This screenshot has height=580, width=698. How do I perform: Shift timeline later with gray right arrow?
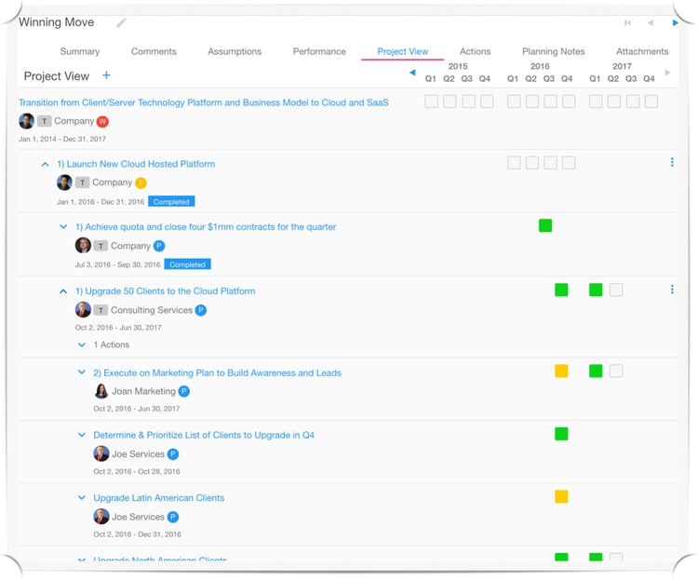[x=667, y=73]
